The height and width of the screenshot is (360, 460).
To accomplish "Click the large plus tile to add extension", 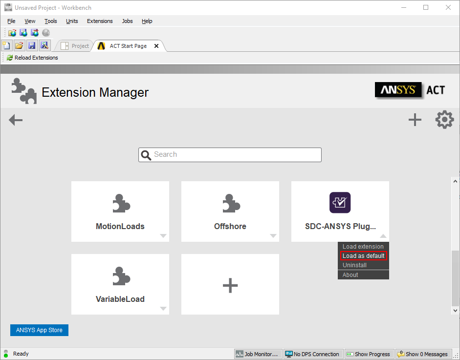I will click(230, 284).
